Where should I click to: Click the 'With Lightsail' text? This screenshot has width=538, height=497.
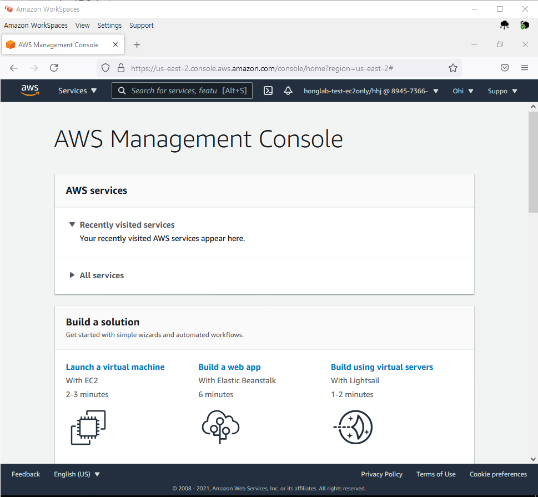coord(355,380)
